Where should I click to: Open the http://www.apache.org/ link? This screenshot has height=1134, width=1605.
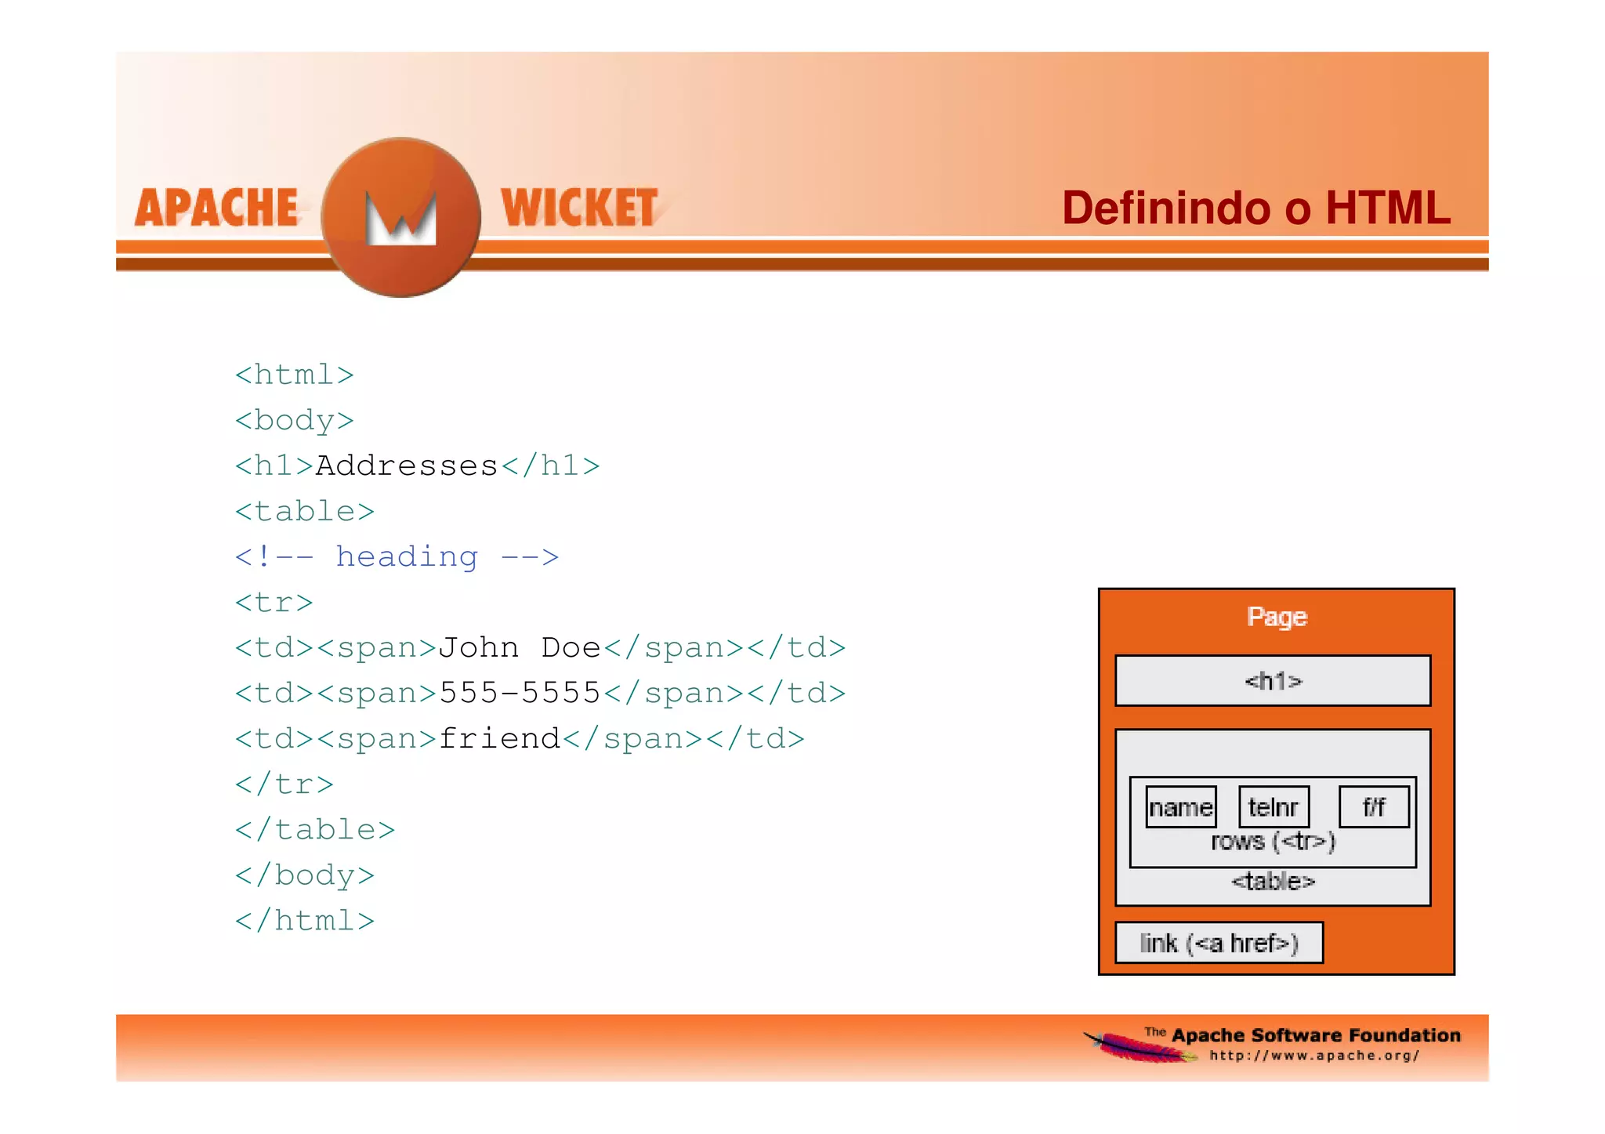point(1314,1056)
